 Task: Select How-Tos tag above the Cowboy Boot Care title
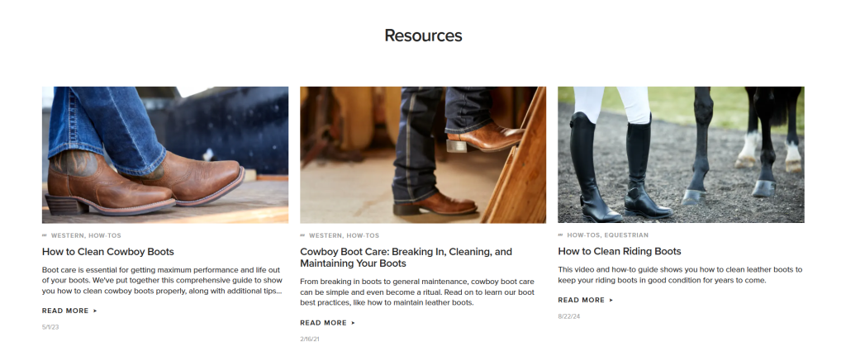(363, 235)
